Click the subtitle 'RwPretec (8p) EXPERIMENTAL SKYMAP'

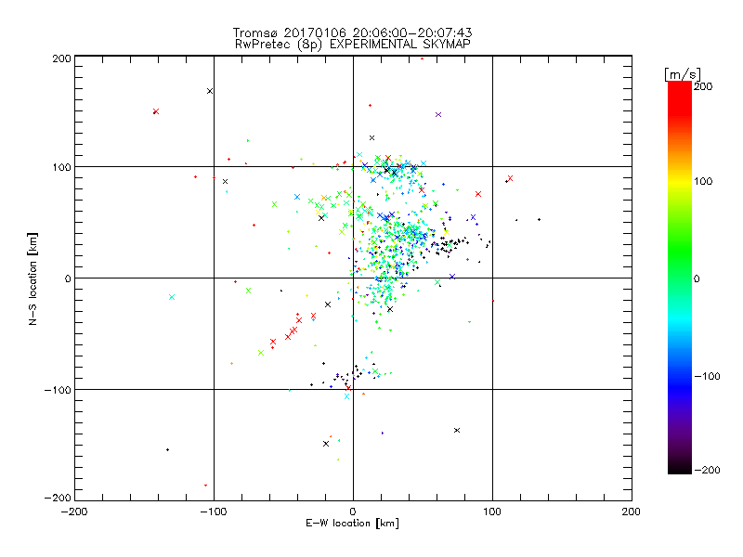pyautogui.click(x=353, y=44)
